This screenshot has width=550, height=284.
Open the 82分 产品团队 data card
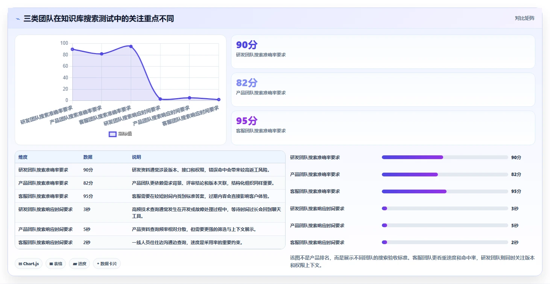coord(383,90)
